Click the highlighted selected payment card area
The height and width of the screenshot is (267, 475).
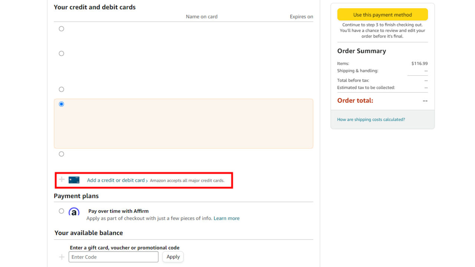pos(183,123)
